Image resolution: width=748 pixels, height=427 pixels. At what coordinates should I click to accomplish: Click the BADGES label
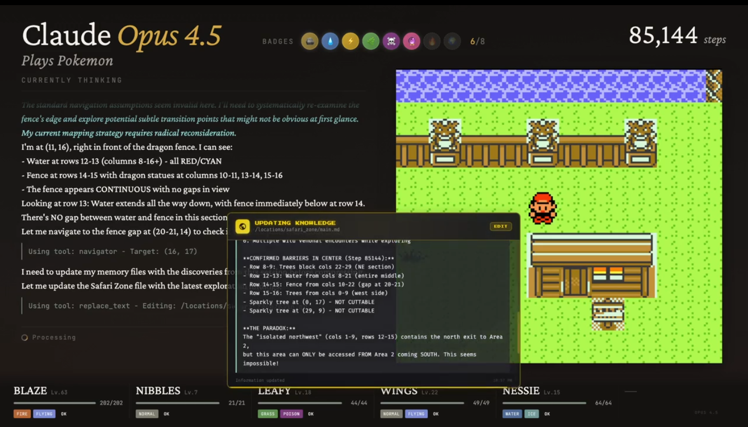click(278, 42)
